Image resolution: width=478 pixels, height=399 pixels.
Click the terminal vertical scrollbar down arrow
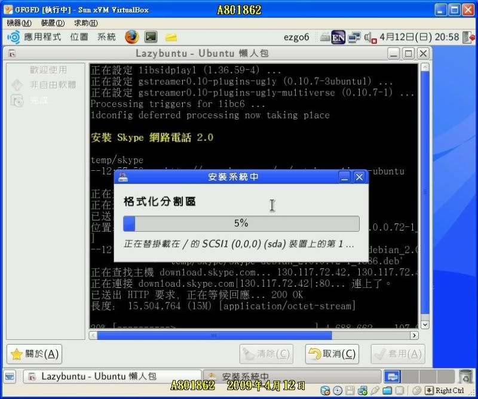425,324
